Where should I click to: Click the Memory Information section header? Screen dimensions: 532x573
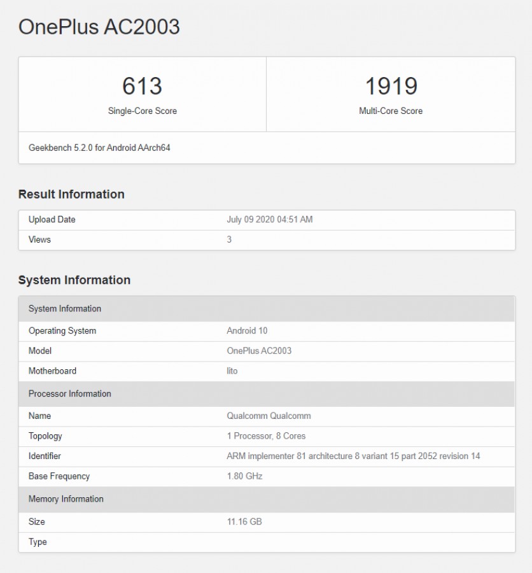pyautogui.click(x=67, y=499)
